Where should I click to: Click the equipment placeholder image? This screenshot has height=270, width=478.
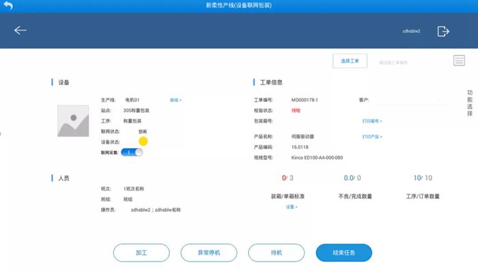coord(73,121)
